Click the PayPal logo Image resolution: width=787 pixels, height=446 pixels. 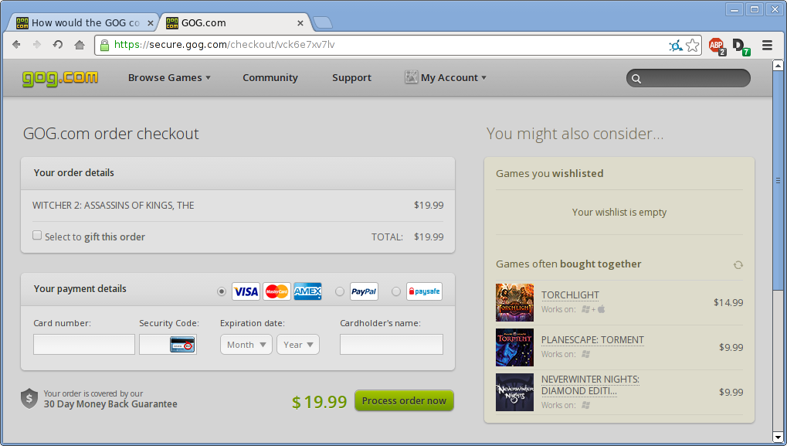364,291
